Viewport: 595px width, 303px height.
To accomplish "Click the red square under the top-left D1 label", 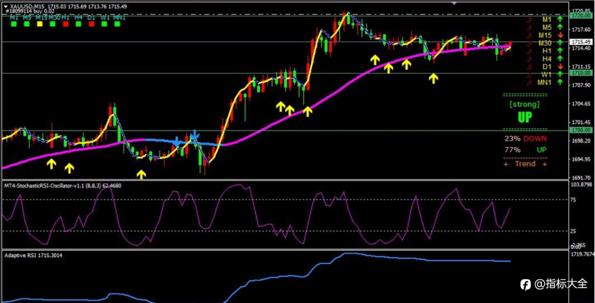I will pos(92,23).
